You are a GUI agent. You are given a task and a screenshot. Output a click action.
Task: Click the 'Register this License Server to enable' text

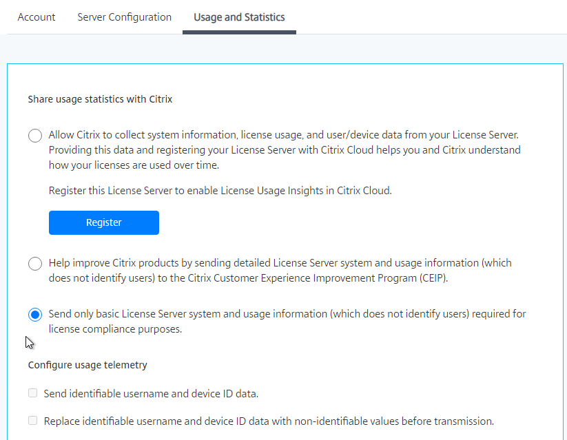coord(220,191)
